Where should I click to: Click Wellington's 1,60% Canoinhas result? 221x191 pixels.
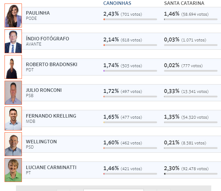[x=111, y=143]
